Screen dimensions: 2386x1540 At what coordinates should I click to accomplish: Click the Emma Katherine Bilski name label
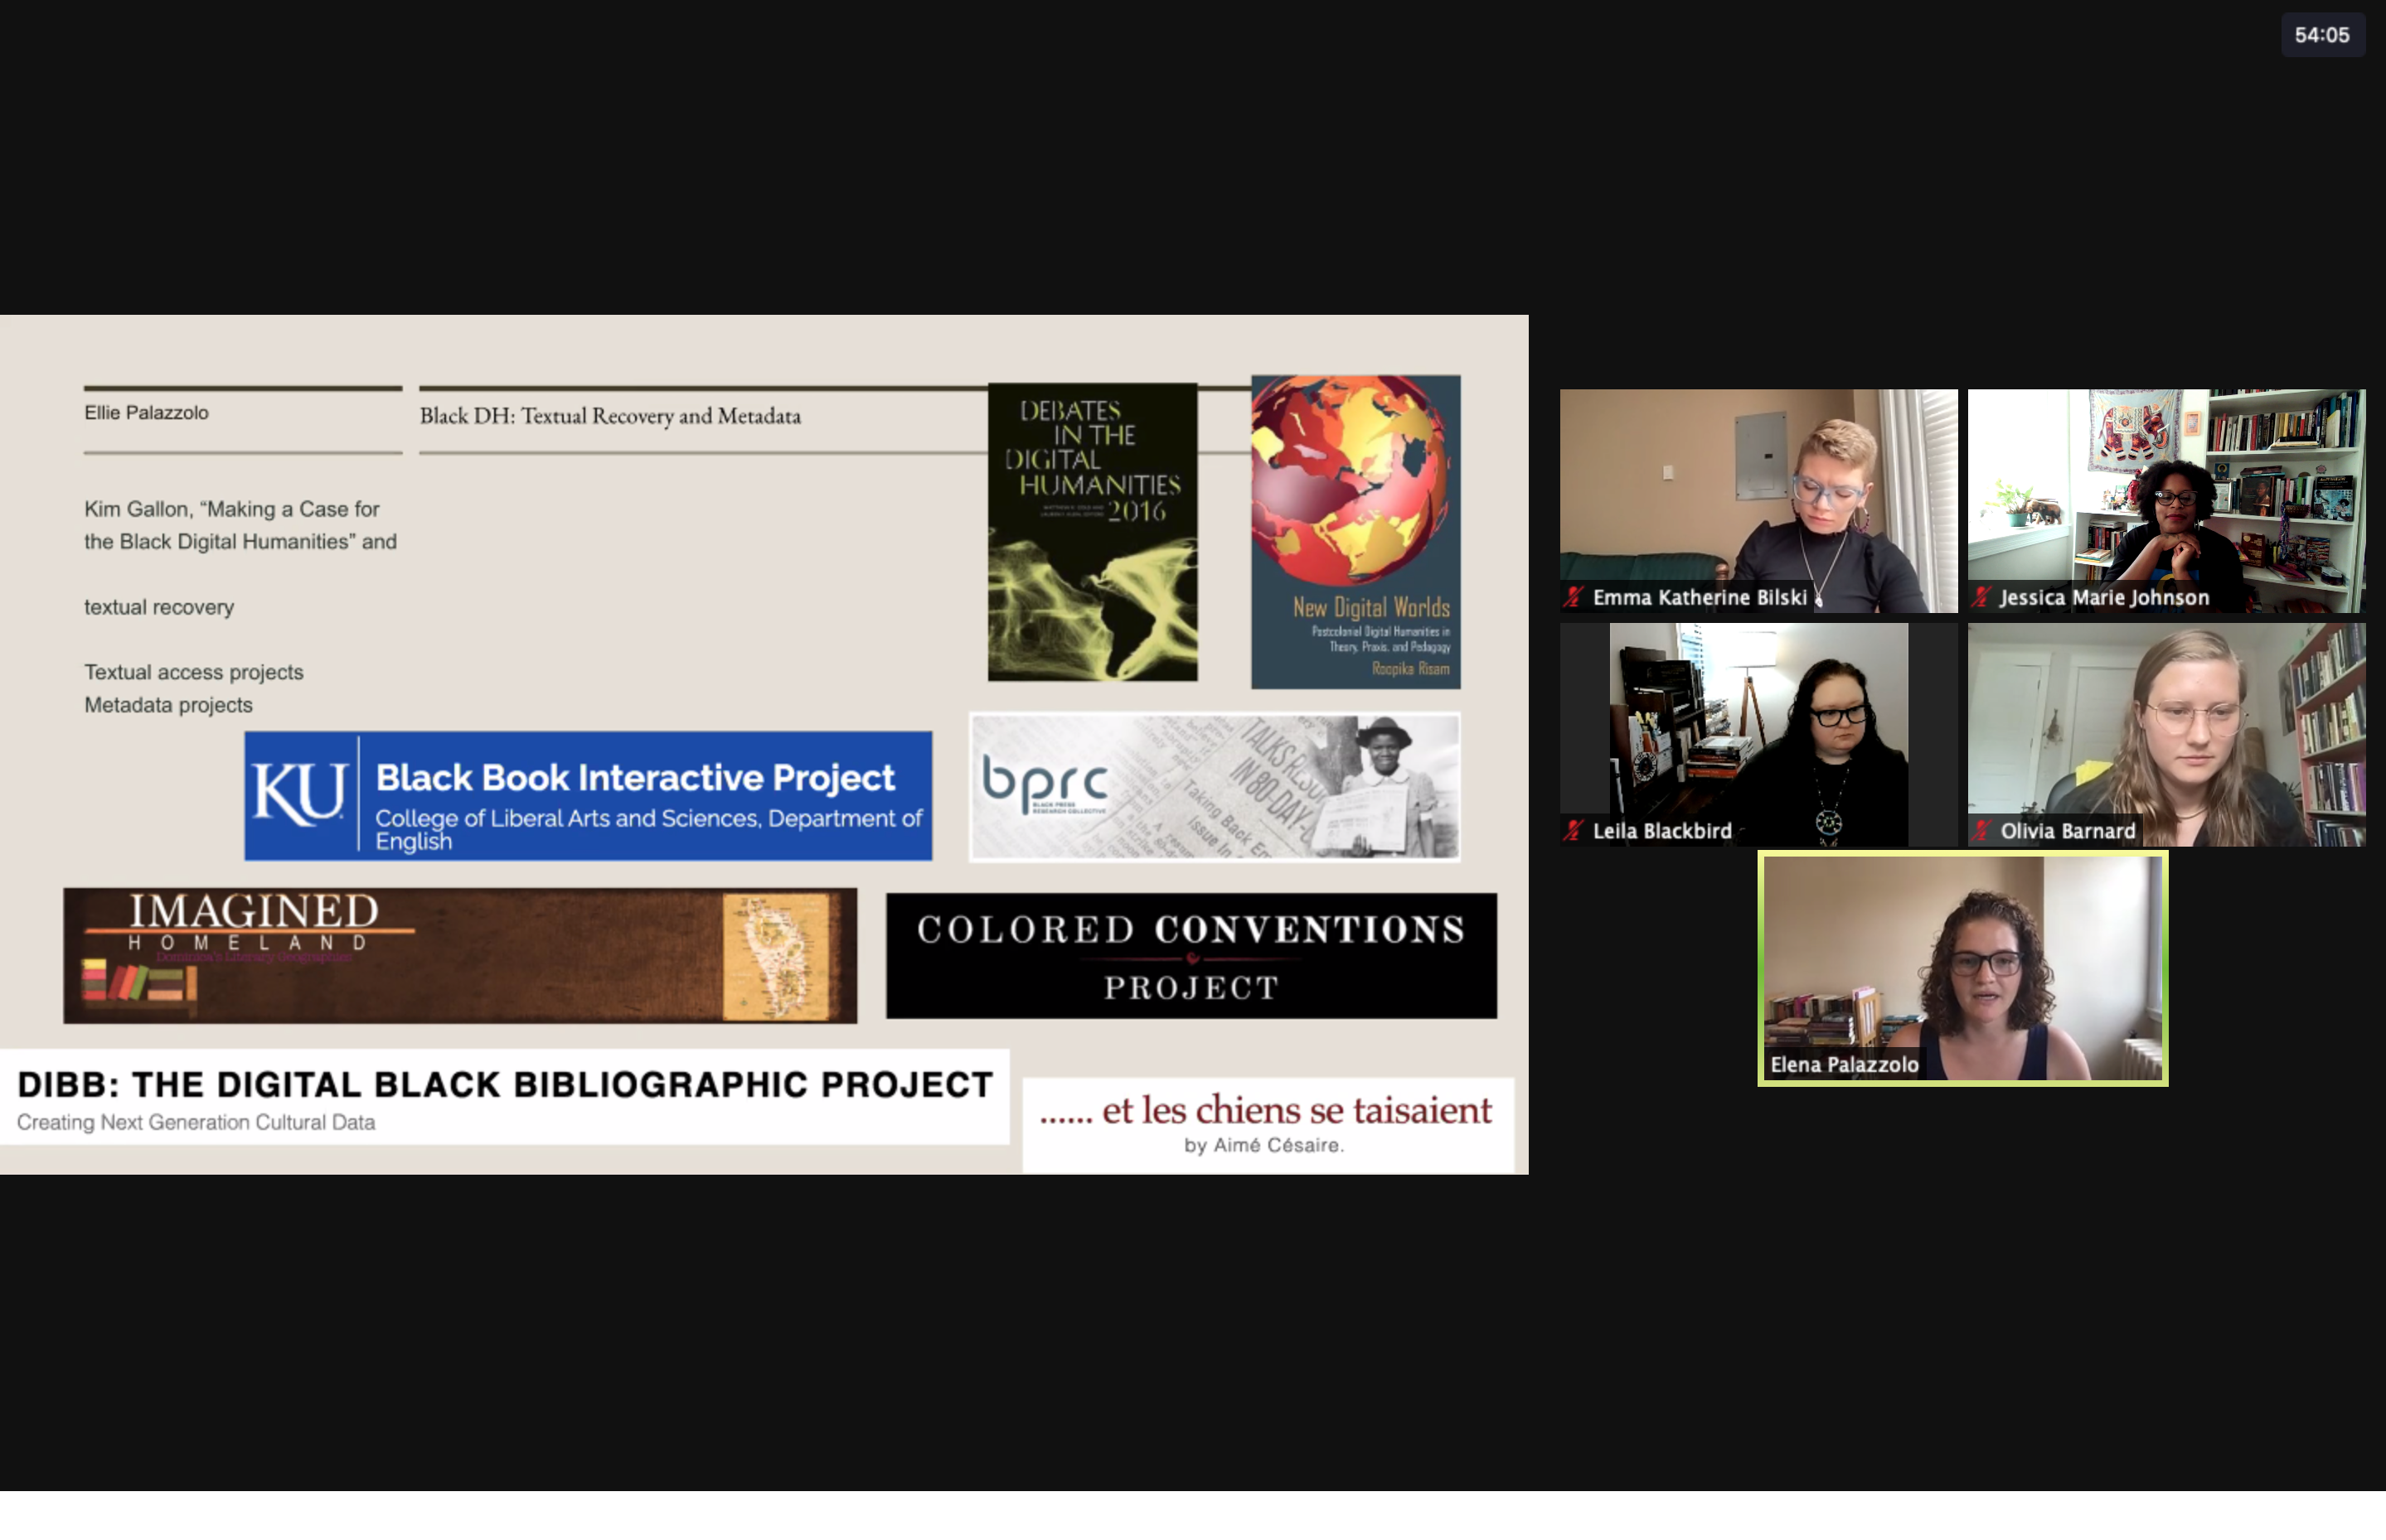pos(1700,597)
